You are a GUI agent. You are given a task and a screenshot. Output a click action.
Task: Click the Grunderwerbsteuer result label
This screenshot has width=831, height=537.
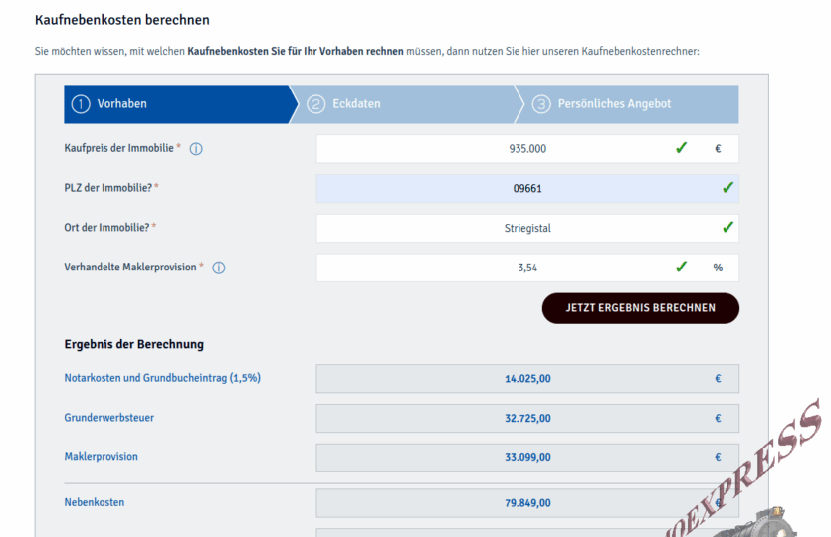click(109, 418)
